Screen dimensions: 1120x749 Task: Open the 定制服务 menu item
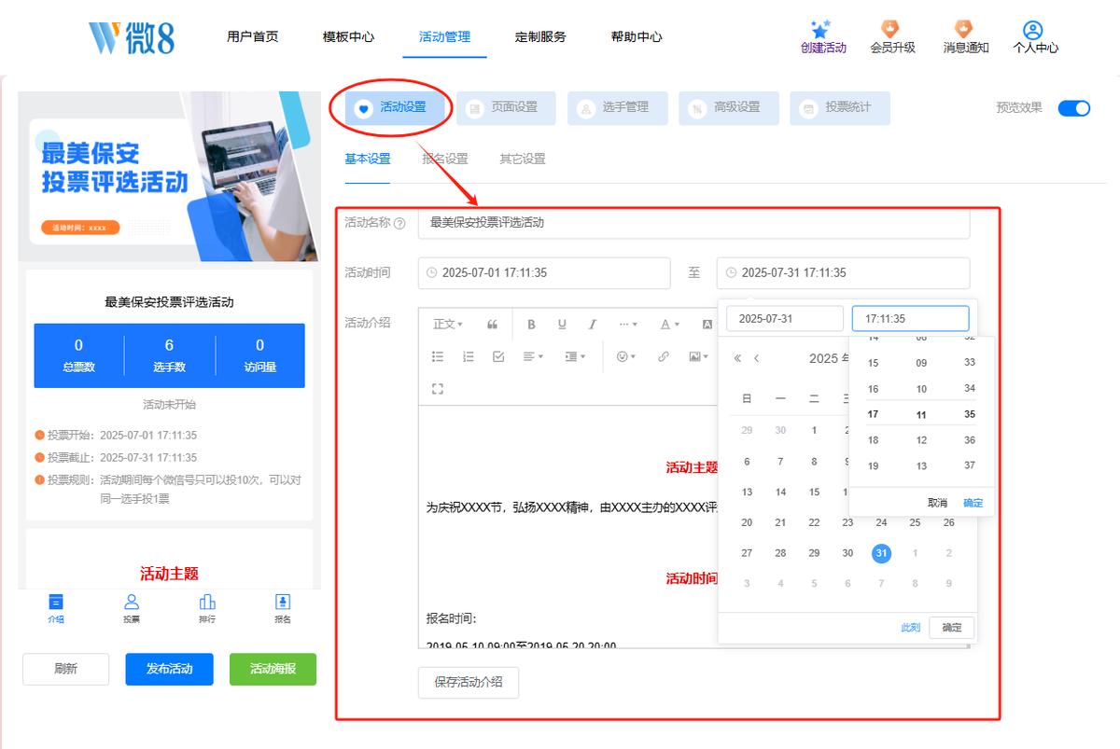[x=540, y=37]
